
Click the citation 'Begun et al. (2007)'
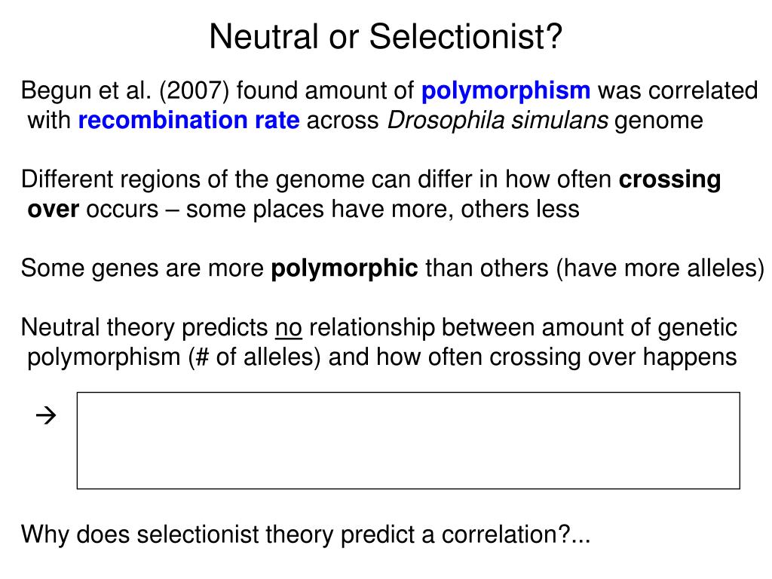click(x=125, y=91)
